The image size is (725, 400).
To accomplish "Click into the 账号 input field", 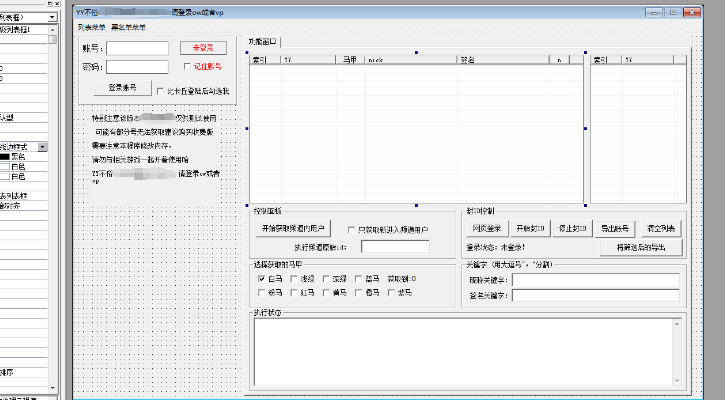I will (x=137, y=48).
